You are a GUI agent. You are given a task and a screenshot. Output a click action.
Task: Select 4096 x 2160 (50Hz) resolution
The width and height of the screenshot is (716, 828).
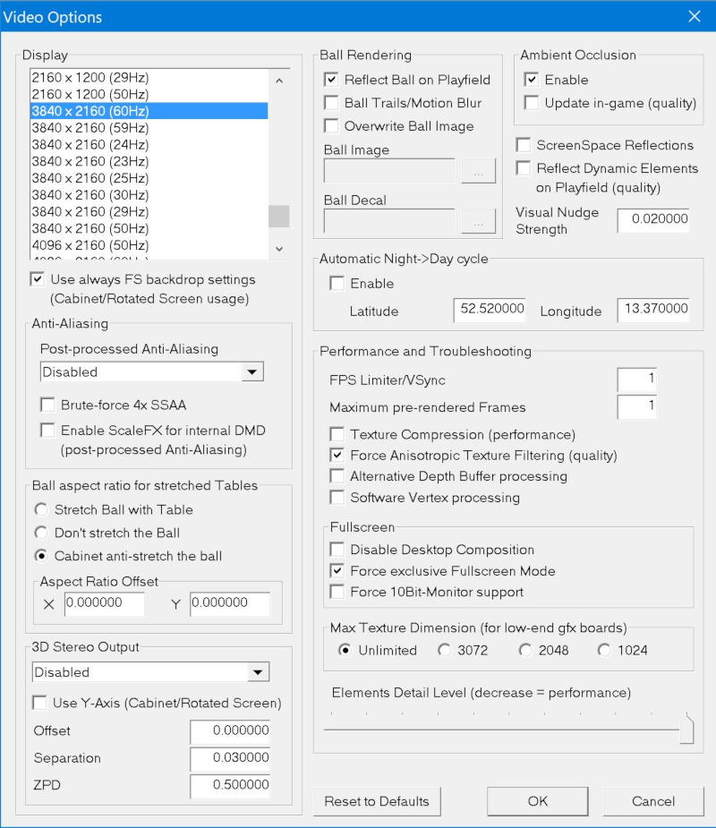click(89, 244)
